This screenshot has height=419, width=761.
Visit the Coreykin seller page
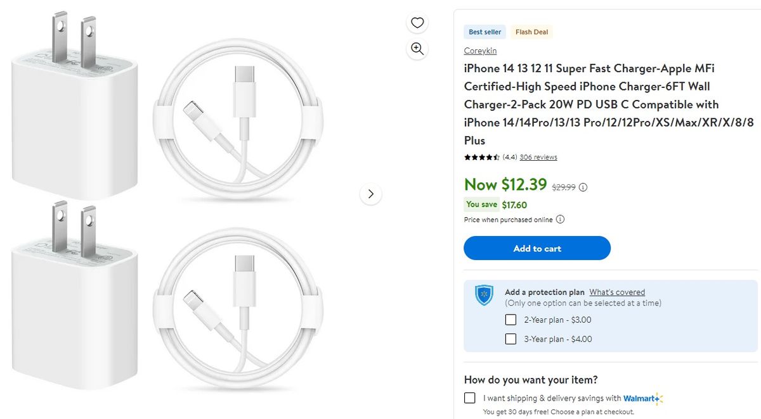coord(479,50)
